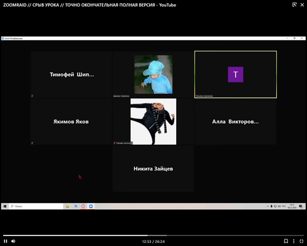The height and width of the screenshot is (246, 307).
Task: Return video to tab with back-to-tab icon
Action: click(x=294, y=5)
